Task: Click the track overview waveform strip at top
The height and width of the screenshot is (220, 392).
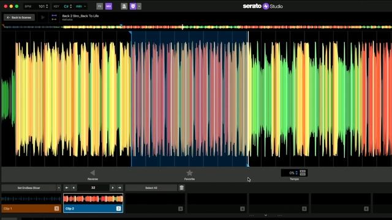Action: point(197,27)
